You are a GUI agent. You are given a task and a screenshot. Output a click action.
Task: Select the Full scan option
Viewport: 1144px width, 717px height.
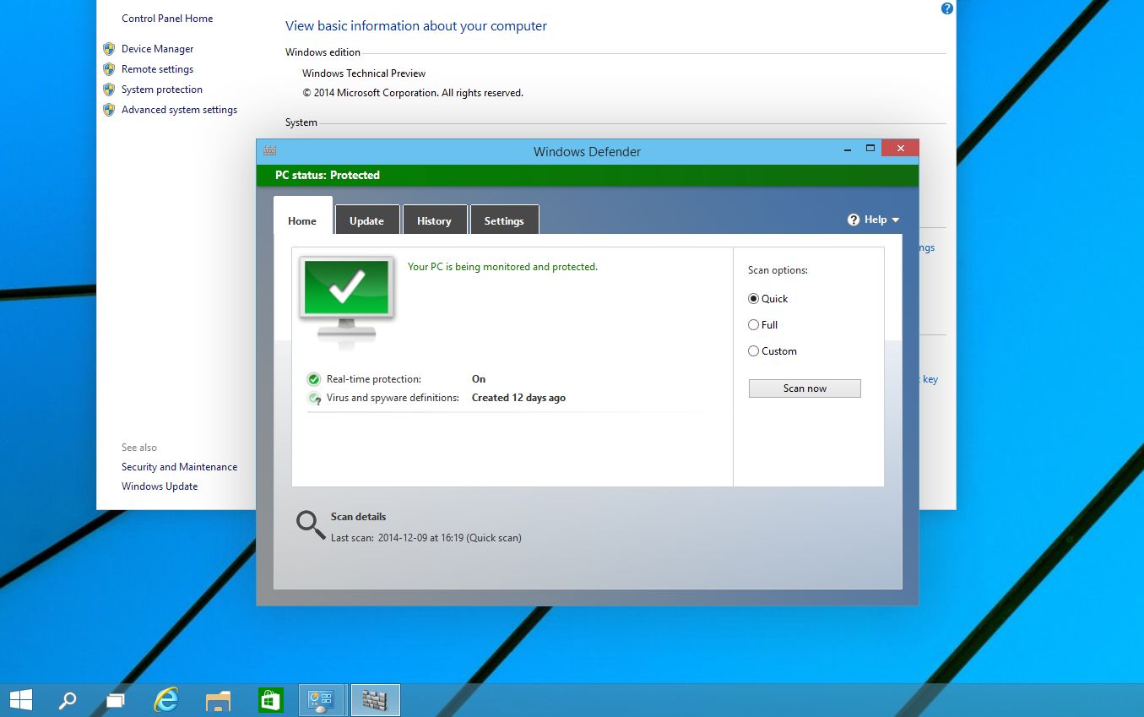[754, 325]
